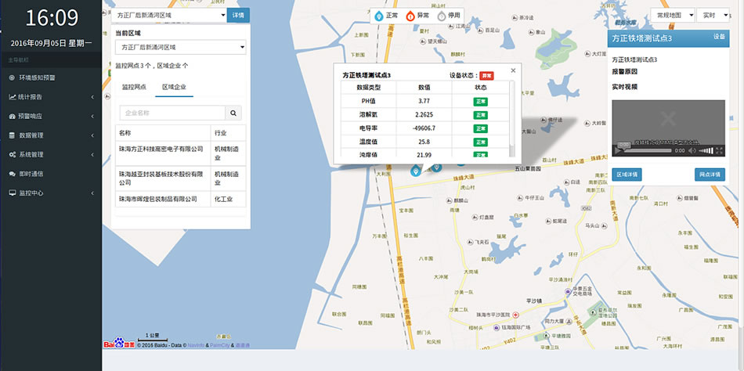The image size is (744, 371).
Task: Adjust the video volume slider
Action: [706, 149]
